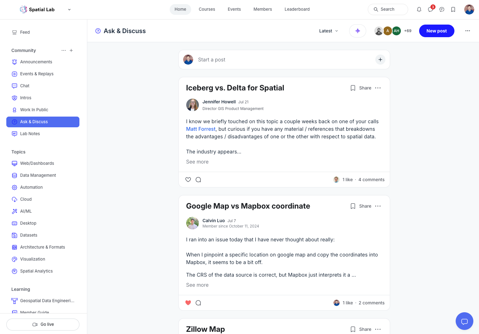
Task: Bookmark the Google Map vs Mapbox post
Action: point(353,206)
